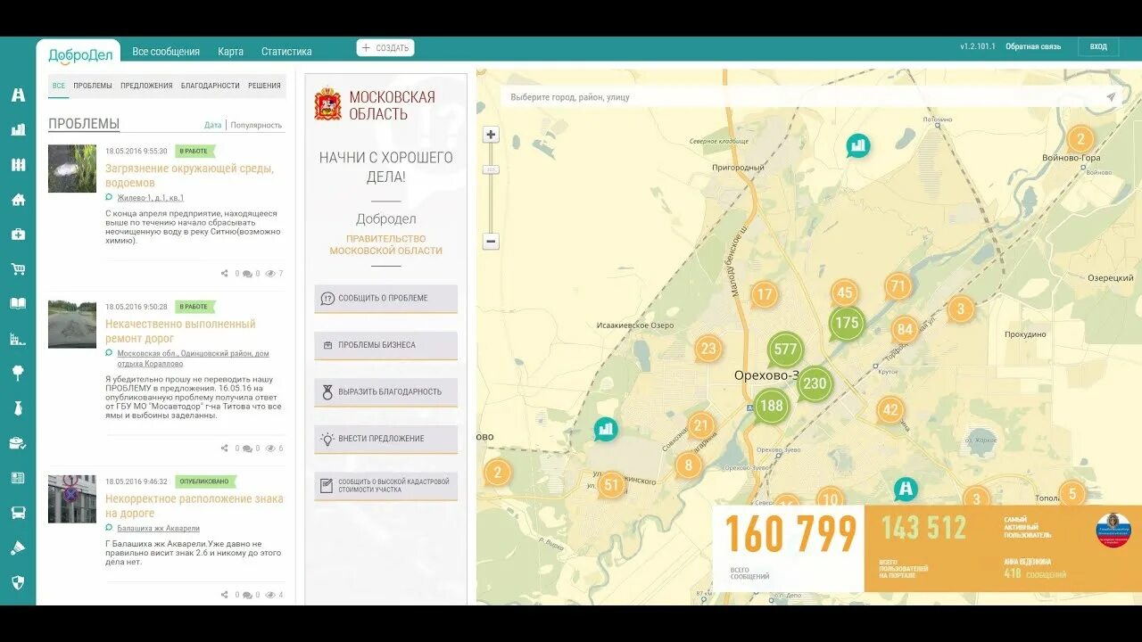The image size is (1142, 642).
Task: Open the Статистика menu item
Action: tap(286, 51)
